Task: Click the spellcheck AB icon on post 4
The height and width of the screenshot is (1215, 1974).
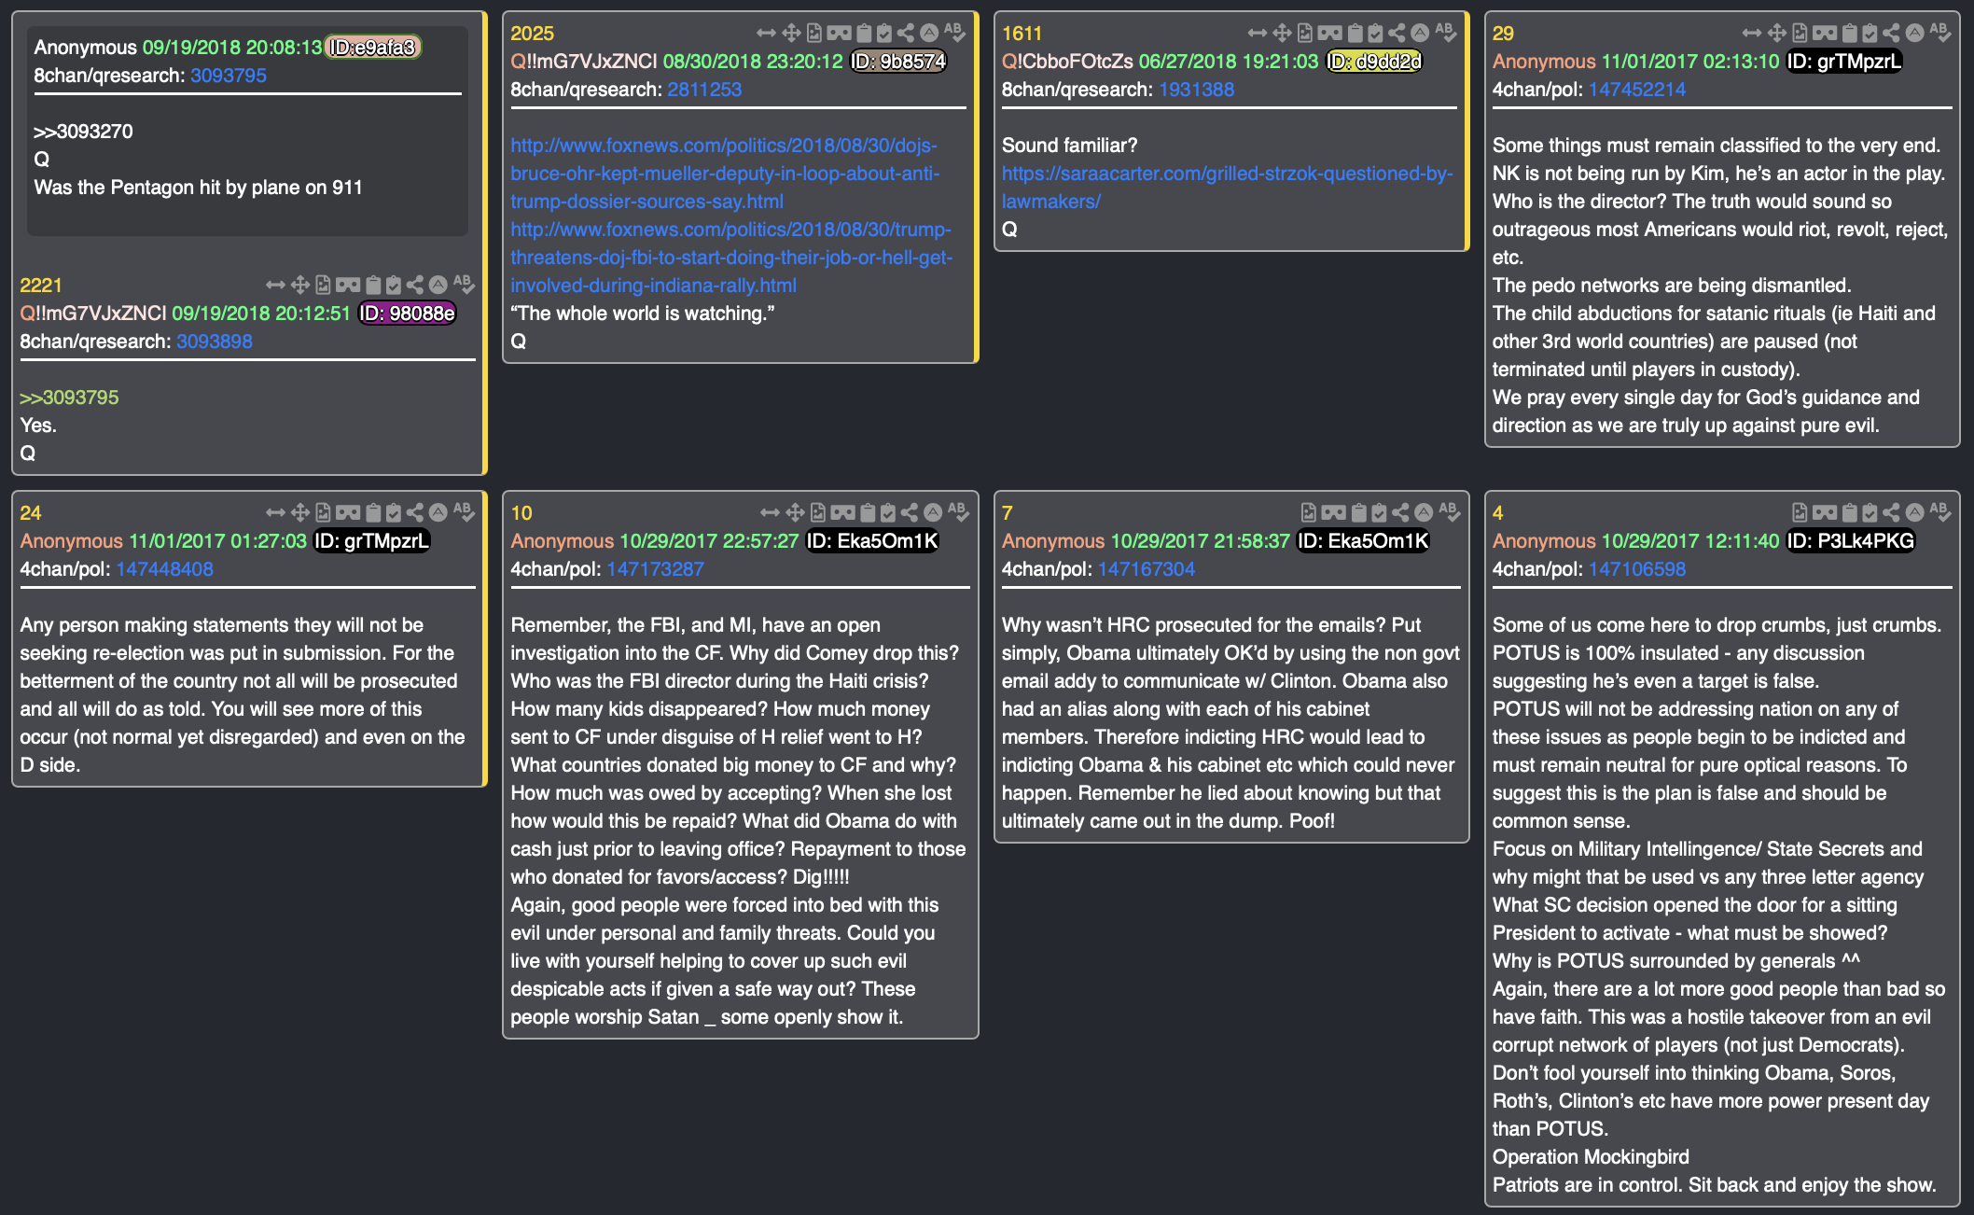Action: coord(1939,511)
